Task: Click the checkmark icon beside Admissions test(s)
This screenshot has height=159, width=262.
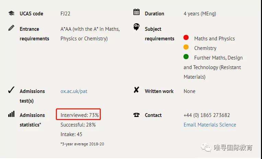Action: click(11, 90)
